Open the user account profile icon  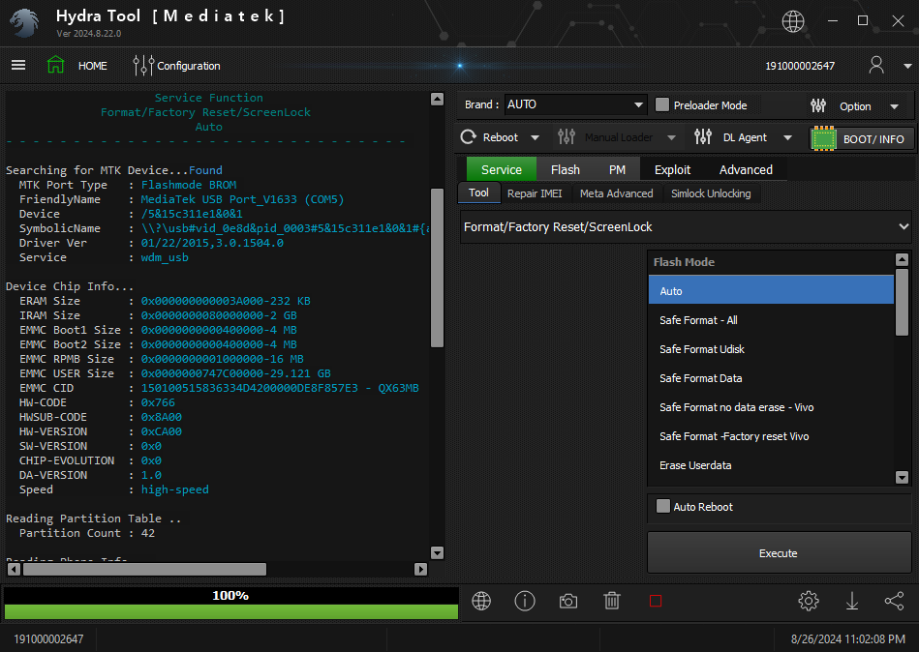(x=876, y=65)
